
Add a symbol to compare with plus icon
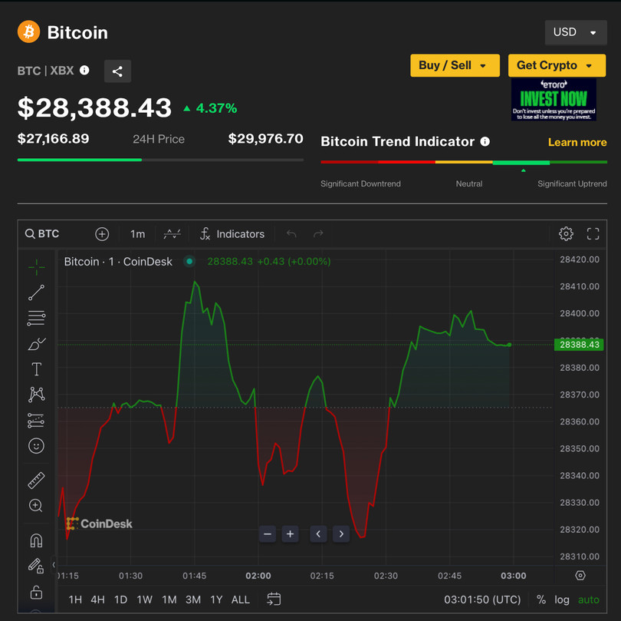point(102,234)
